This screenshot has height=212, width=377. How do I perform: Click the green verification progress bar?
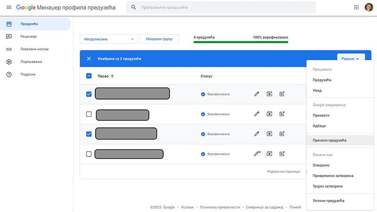click(x=241, y=42)
